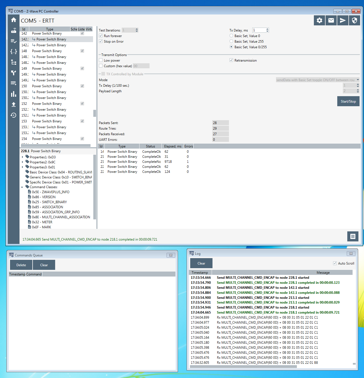The image size is (364, 378).
Task: Select the bar chart icon in the sidebar
Action: tap(13, 94)
